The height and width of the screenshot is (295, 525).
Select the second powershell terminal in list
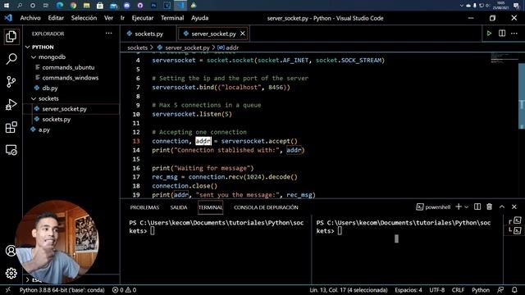tap(515, 230)
